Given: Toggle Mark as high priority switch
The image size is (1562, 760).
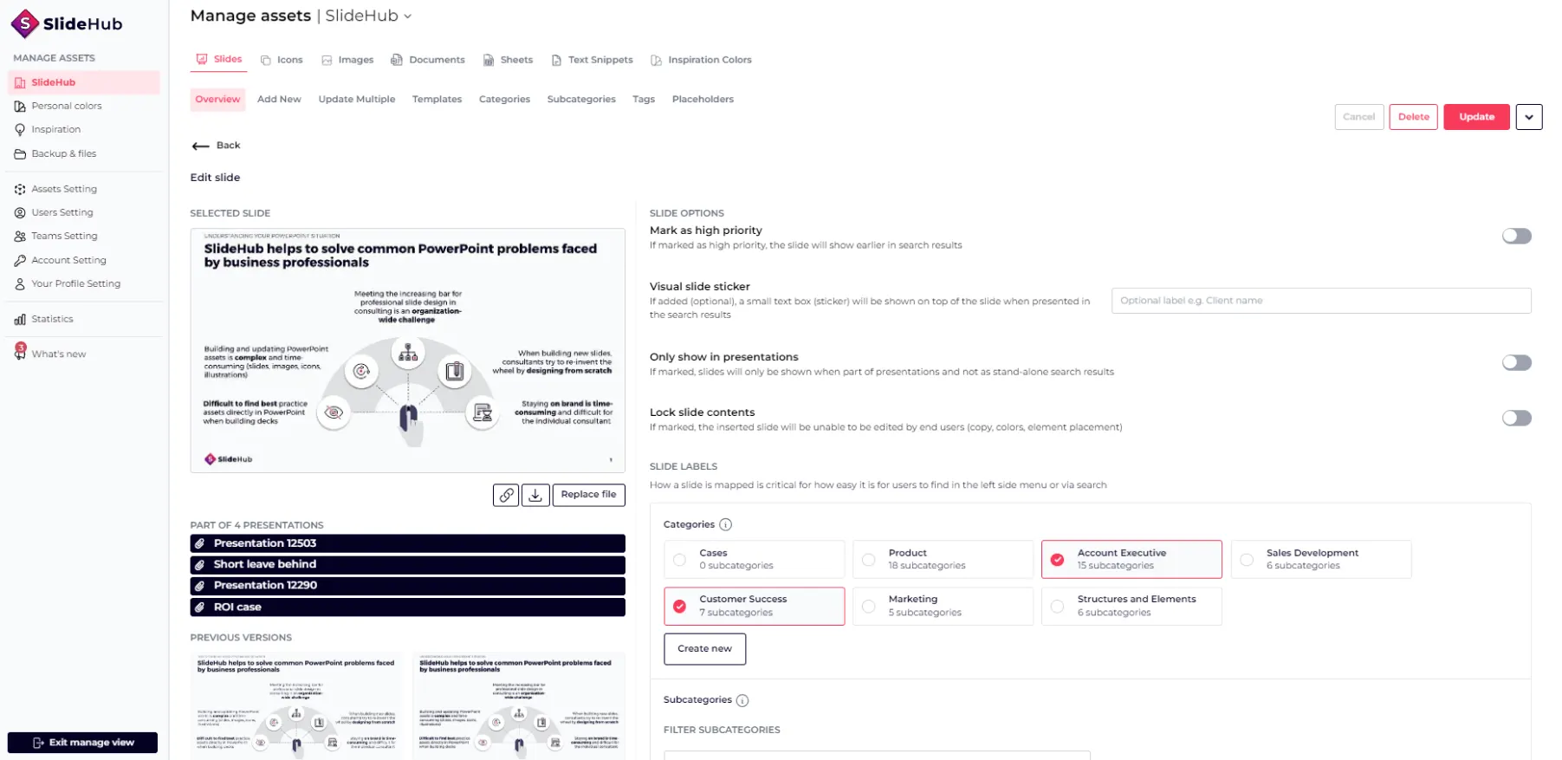Looking at the screenshot, I should (x=1516, y=236).
